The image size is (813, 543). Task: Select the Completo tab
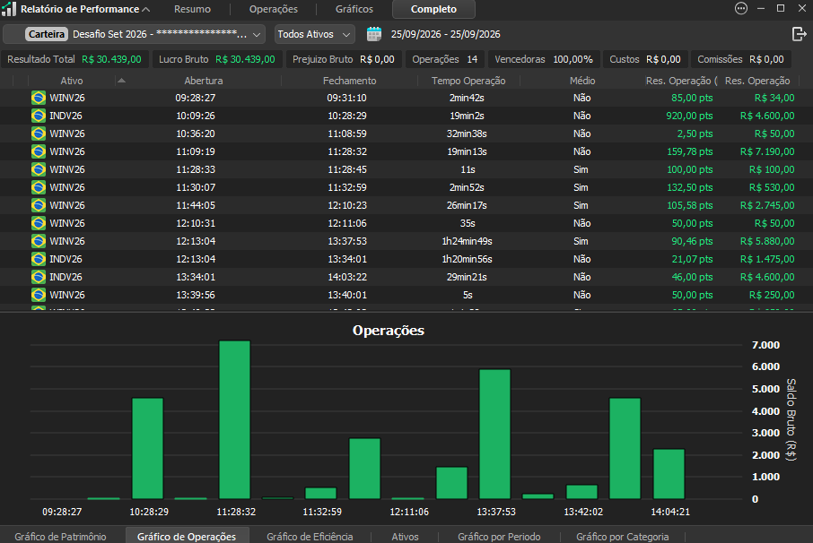point(433,9)
